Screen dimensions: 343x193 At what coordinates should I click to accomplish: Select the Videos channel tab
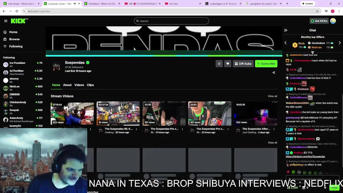click(79, 85)
